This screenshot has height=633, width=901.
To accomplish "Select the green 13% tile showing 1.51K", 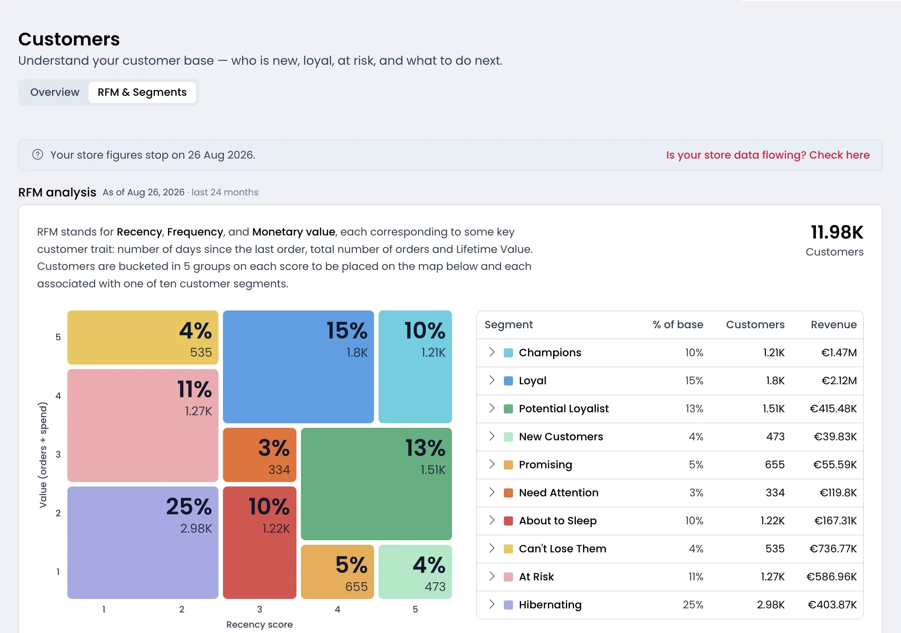I will pos(376,484).
